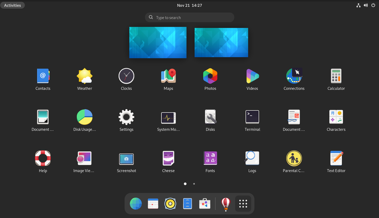Open the Weather app
Screen dimensions: 379x218
85,79
